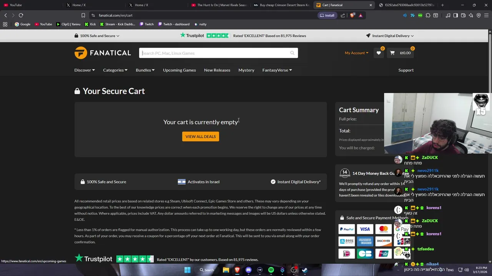Click the VIEW ALL DEALS button

[x=201, y=136]
